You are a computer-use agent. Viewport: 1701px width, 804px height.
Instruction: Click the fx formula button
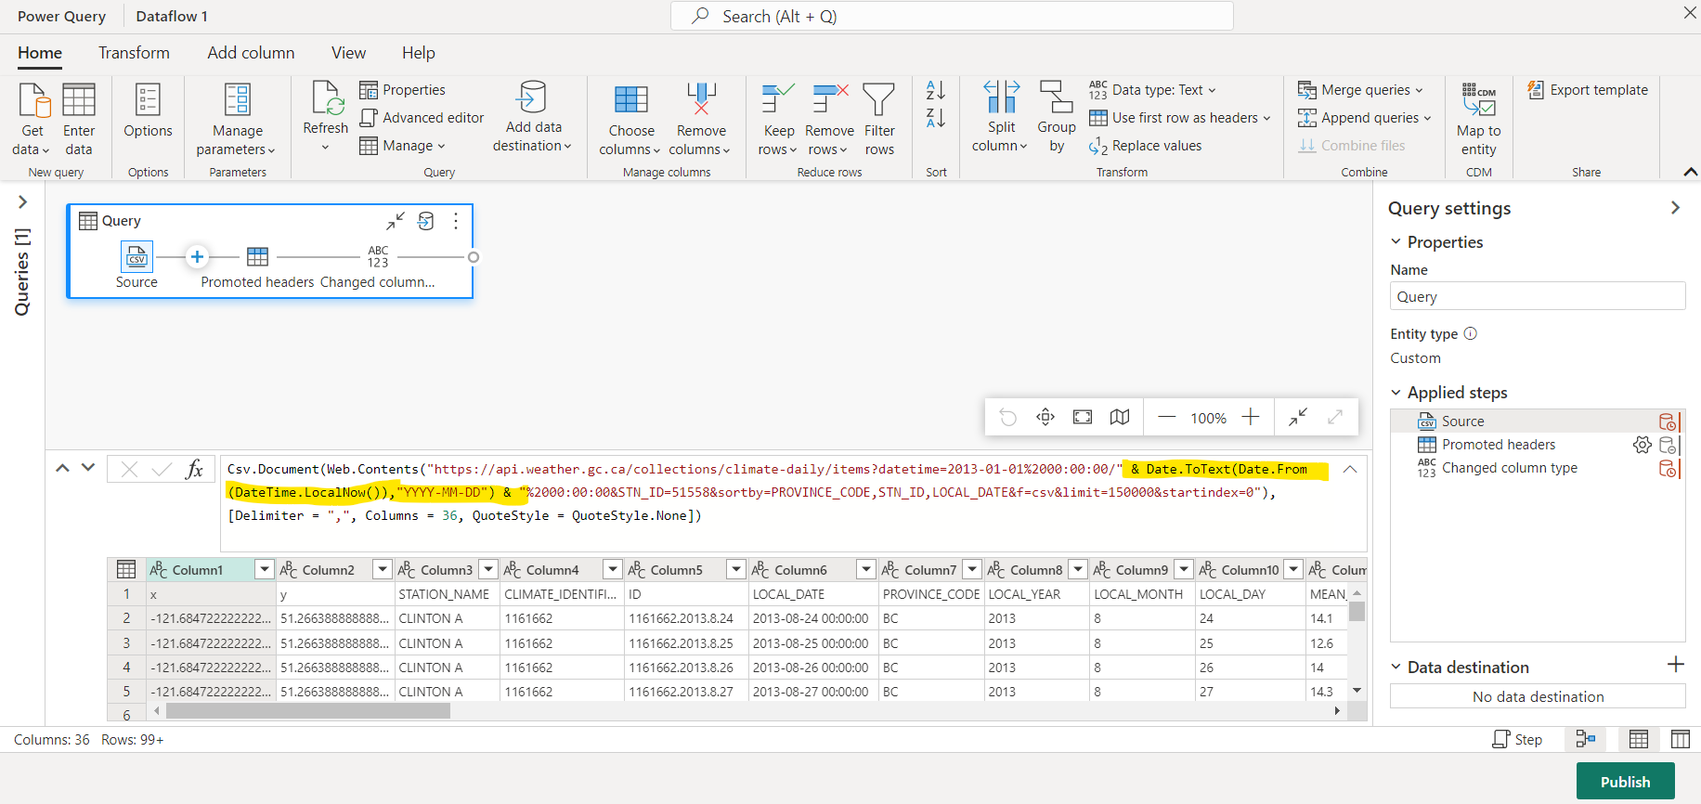coord(194,469)
